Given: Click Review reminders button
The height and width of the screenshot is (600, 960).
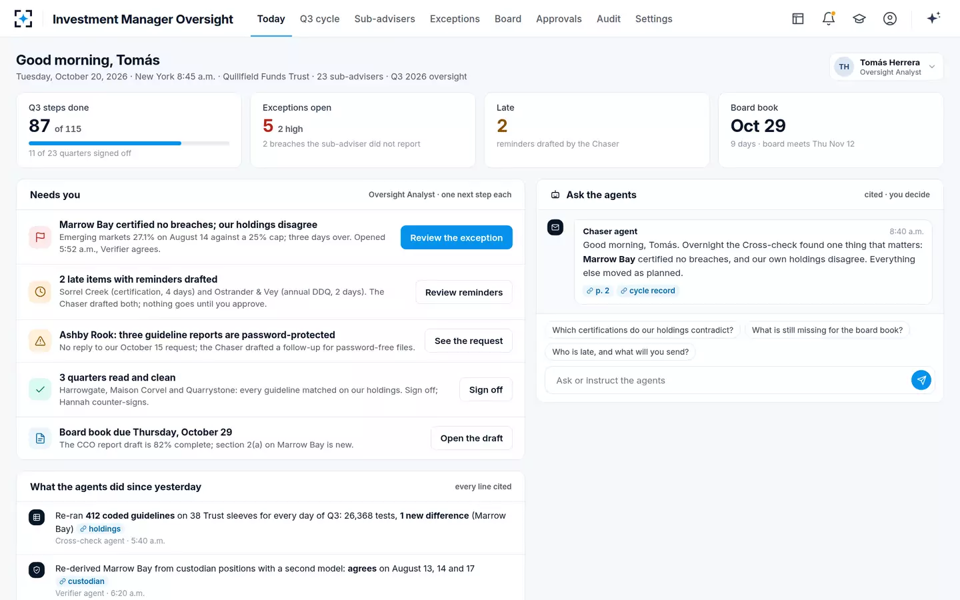Looking at the screenshot, I should click(464, 292).
